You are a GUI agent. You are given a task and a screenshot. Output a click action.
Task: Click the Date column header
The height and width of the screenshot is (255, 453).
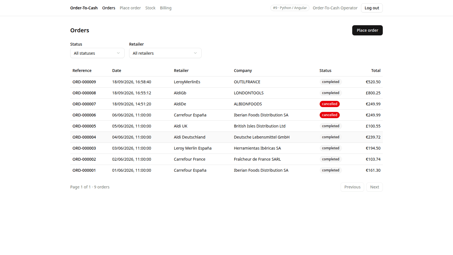point(117,71)
